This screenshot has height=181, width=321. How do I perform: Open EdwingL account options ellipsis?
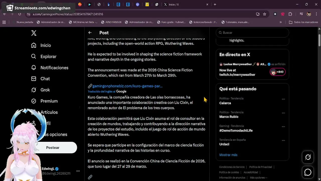(78, 171)
